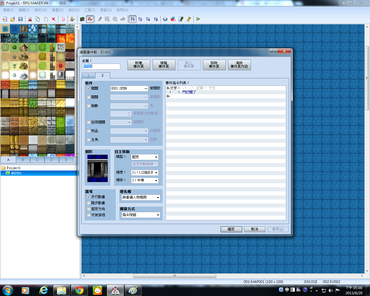The height and width of the screenshot is (296, 370).
Task: Select tileset tab B
Action: [23, 160]
